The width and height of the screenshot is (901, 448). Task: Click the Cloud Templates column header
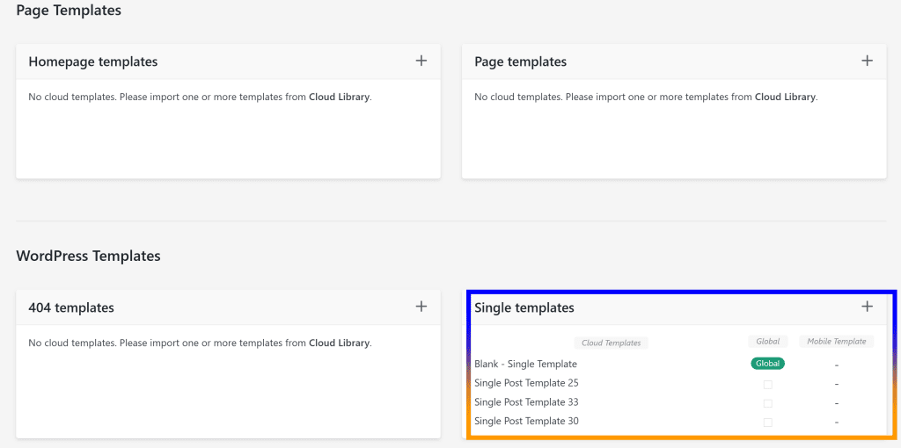tap(611, 343)
